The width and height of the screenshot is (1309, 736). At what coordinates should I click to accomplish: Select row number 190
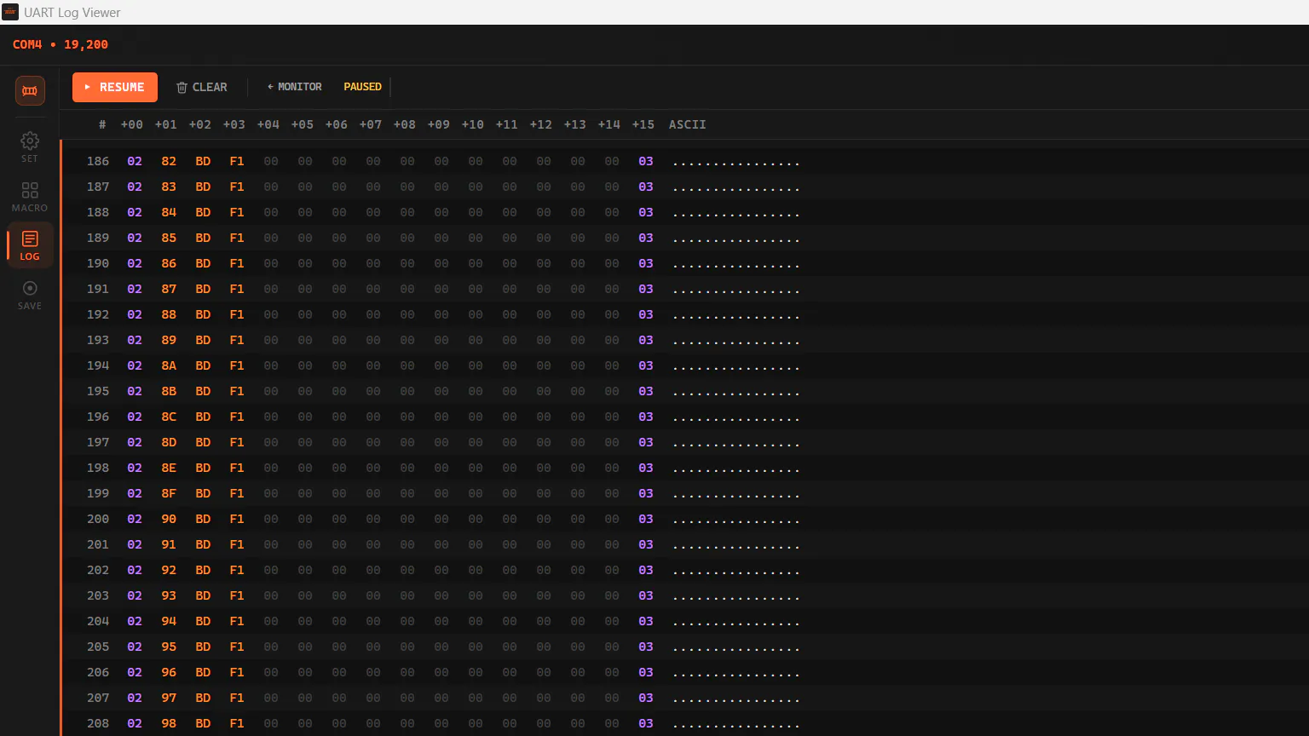tap(98, 263)
